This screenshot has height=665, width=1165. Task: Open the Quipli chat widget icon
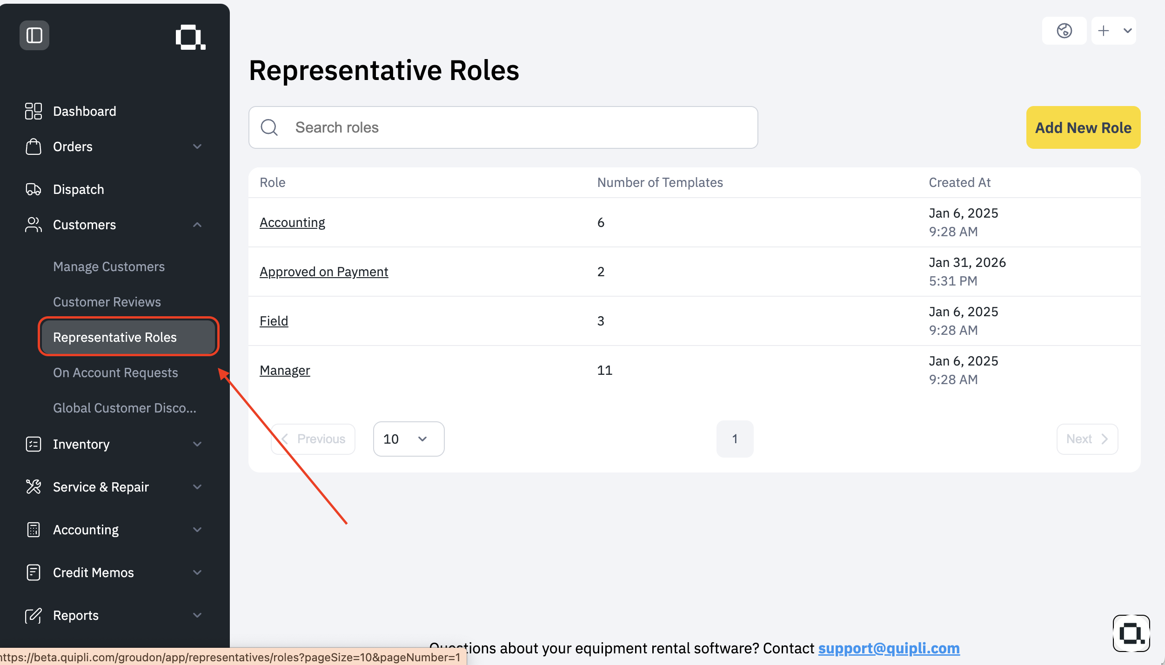point(1132,633)
